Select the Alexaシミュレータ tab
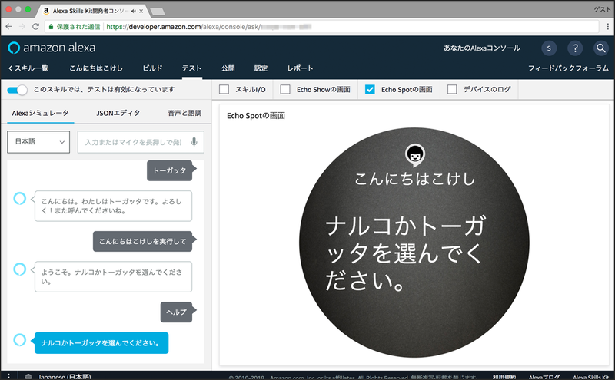 click(41, 113)
